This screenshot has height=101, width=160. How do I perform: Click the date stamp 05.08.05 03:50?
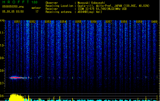point(13,12)
